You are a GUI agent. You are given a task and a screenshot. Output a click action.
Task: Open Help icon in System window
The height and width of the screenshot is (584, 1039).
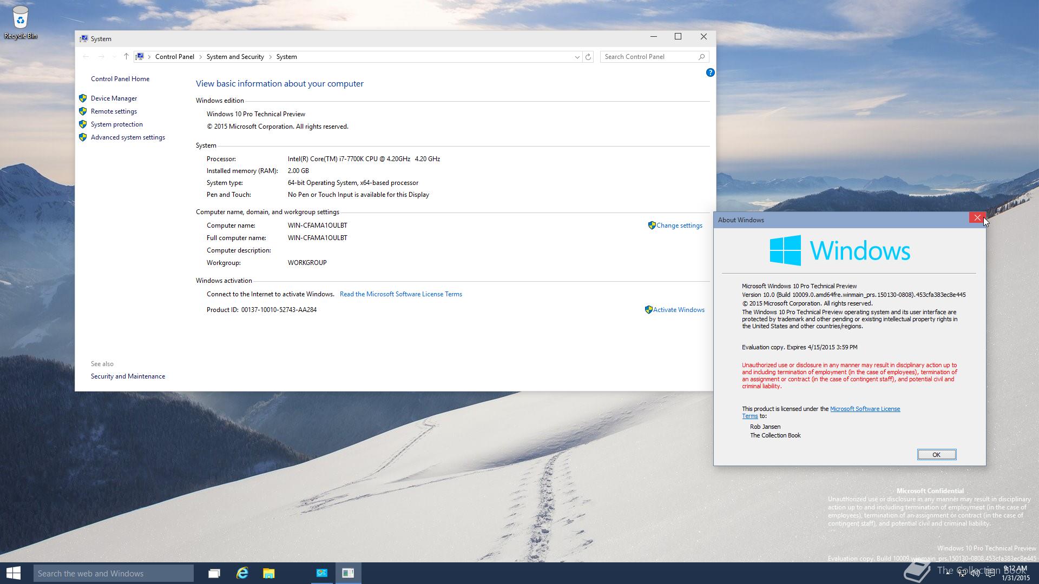coord(710,72)
